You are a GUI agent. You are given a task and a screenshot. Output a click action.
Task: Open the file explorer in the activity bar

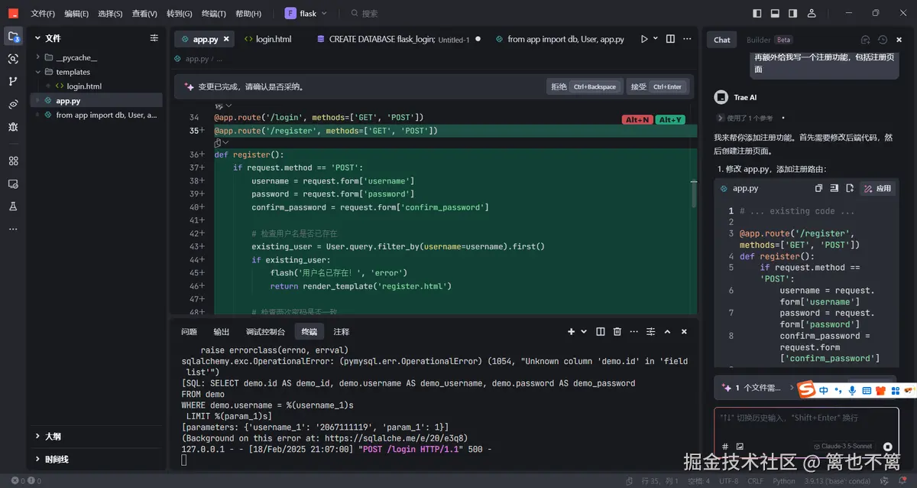click(x=13, y=36)
